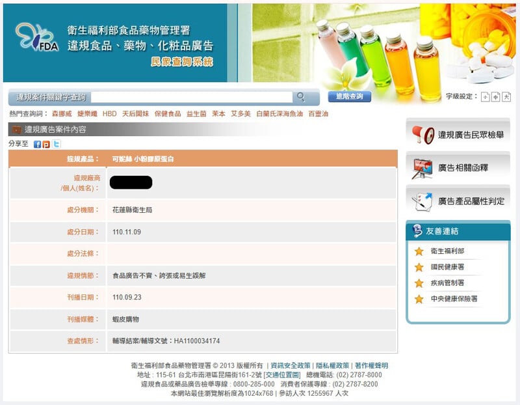Screen dimensions: 520x405
Task: Click paper icon beside 廣告產品屬性判定
Action: [x=422, y=201]
